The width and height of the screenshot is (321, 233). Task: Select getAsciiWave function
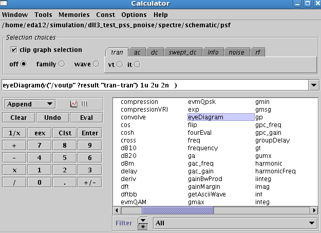(x=207, y=194)
